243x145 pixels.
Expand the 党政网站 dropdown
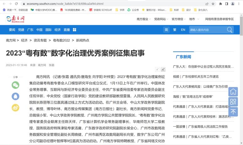pyautogui.click(x=161, y=19)
